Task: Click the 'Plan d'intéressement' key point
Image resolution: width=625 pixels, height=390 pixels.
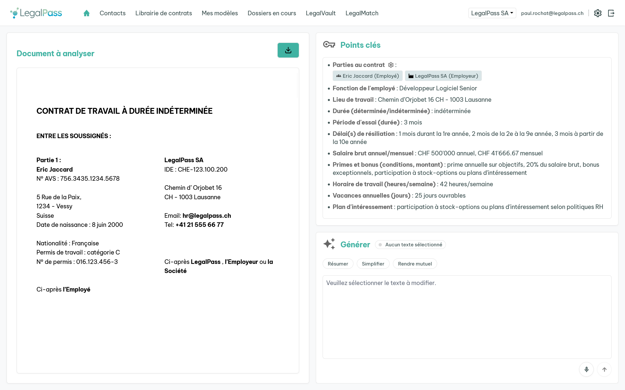Action: (468, 207)
